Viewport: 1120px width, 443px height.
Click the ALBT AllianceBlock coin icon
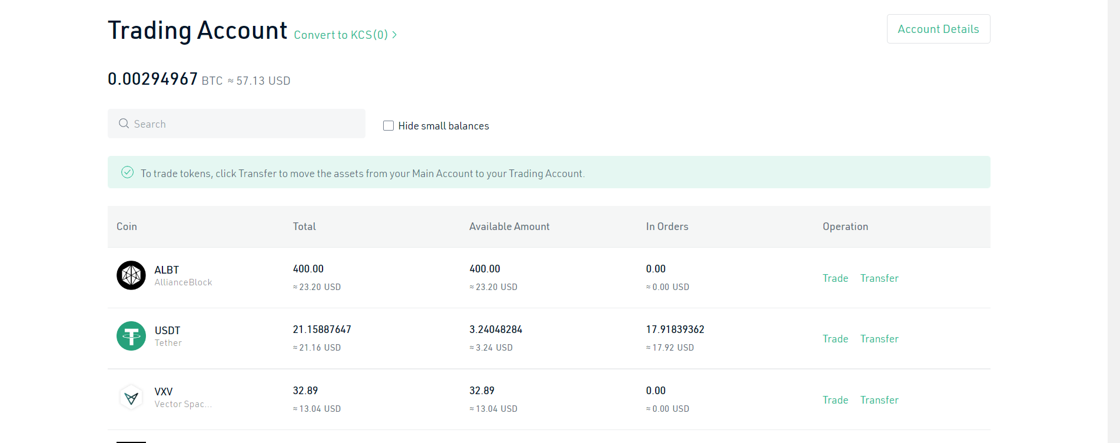[x=131, y=275]
